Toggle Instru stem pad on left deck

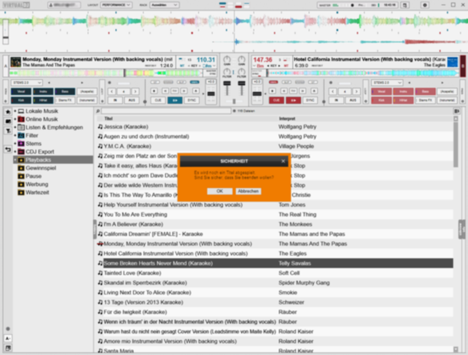tap(43, 92)
